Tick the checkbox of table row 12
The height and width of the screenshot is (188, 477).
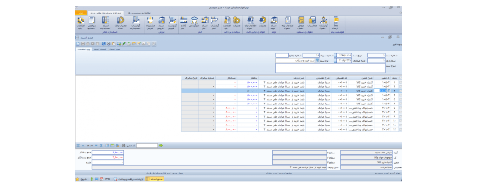coord(400,130)
